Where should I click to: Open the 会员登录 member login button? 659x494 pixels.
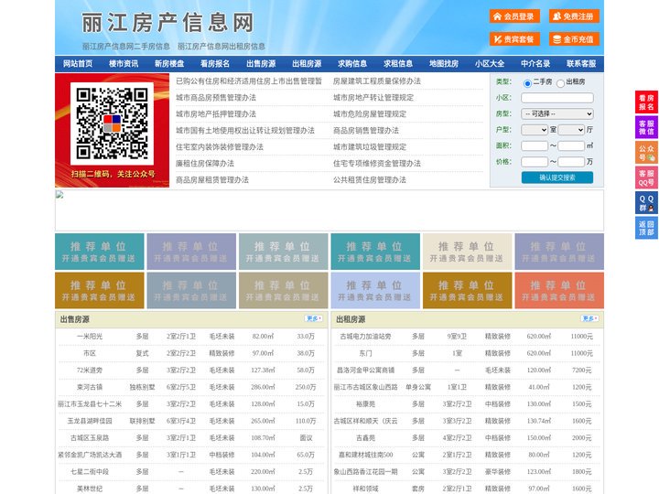(514, 16)
